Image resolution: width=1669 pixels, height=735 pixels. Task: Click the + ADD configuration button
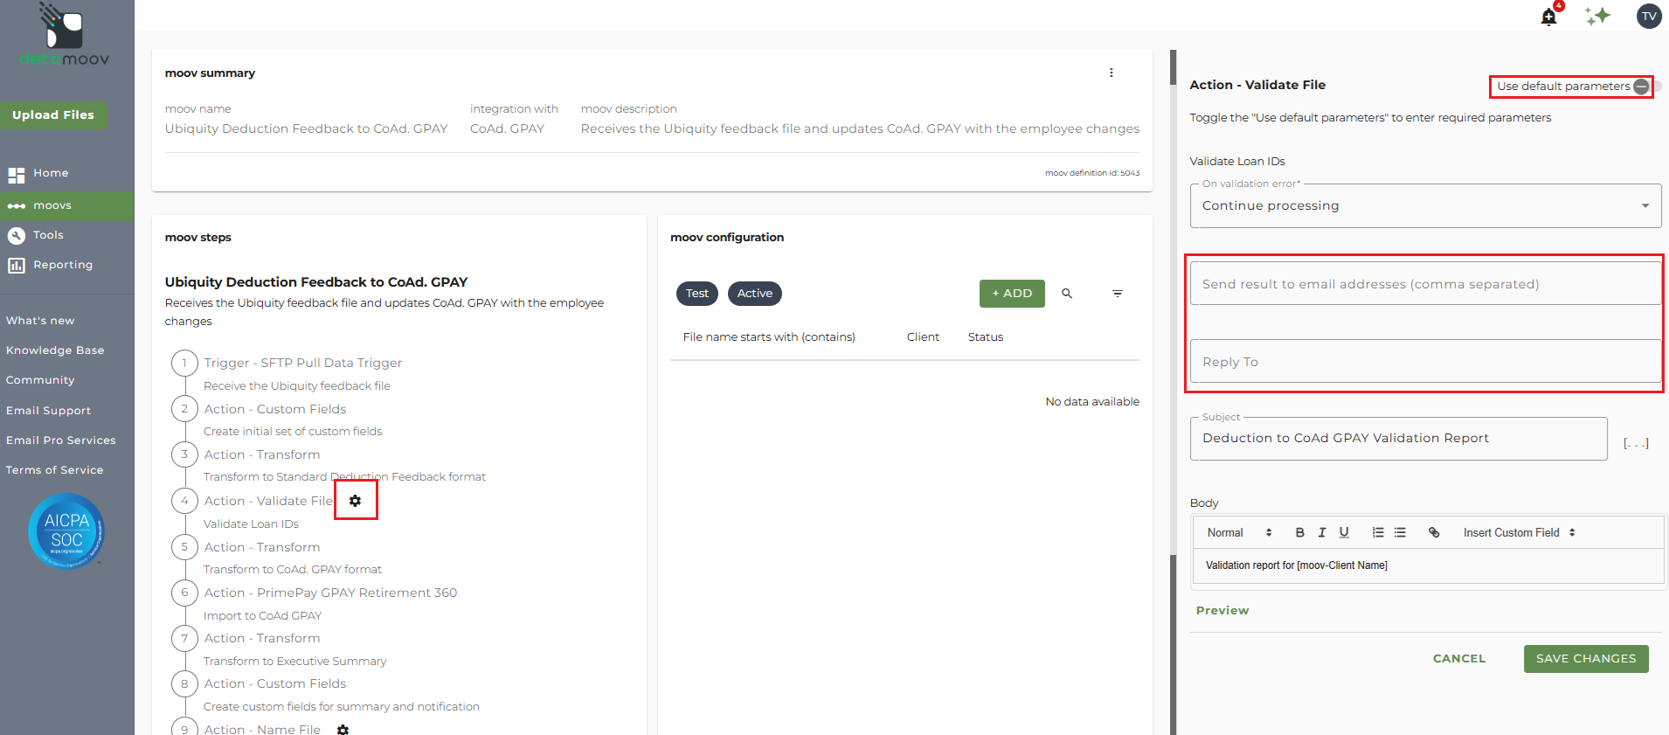point(1012,294)
